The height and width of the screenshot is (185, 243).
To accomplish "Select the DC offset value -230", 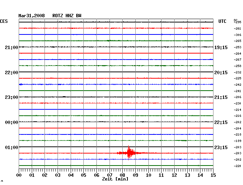I will (237, 103).
